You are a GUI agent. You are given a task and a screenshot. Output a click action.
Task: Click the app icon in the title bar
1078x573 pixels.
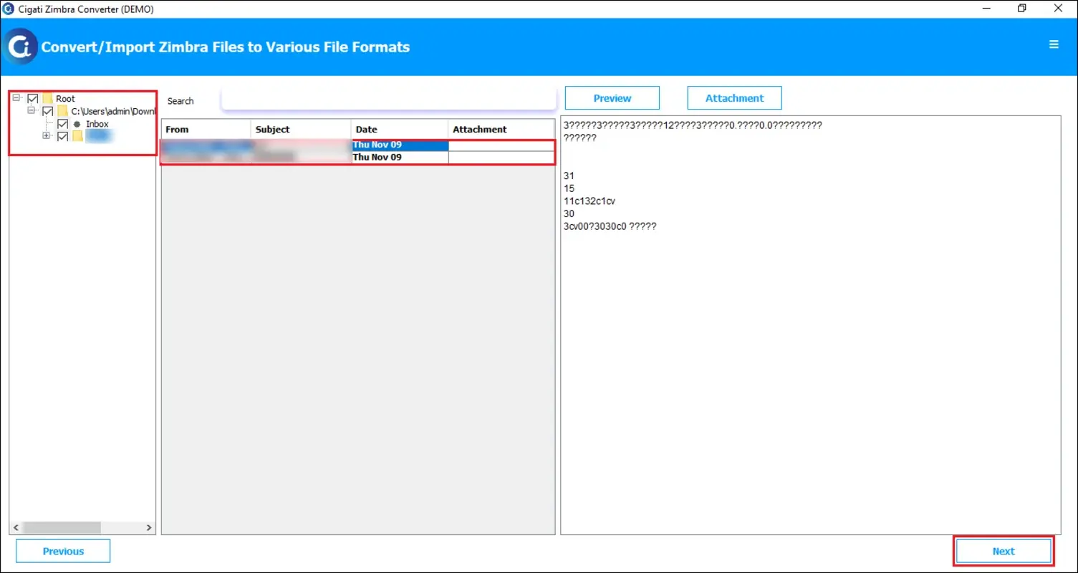click(x=8, y=8)
